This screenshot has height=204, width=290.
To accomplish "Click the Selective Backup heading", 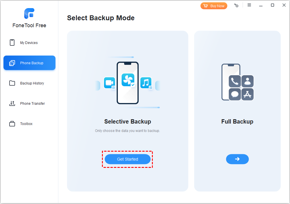I will [127, 122].
